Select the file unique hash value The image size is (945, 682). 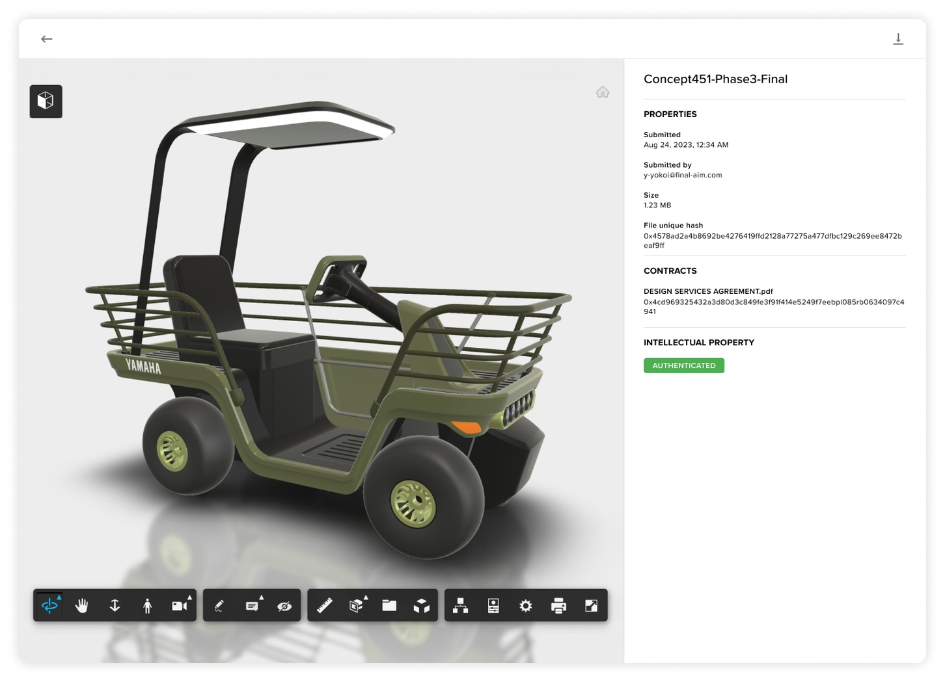(x=773, y=241)
